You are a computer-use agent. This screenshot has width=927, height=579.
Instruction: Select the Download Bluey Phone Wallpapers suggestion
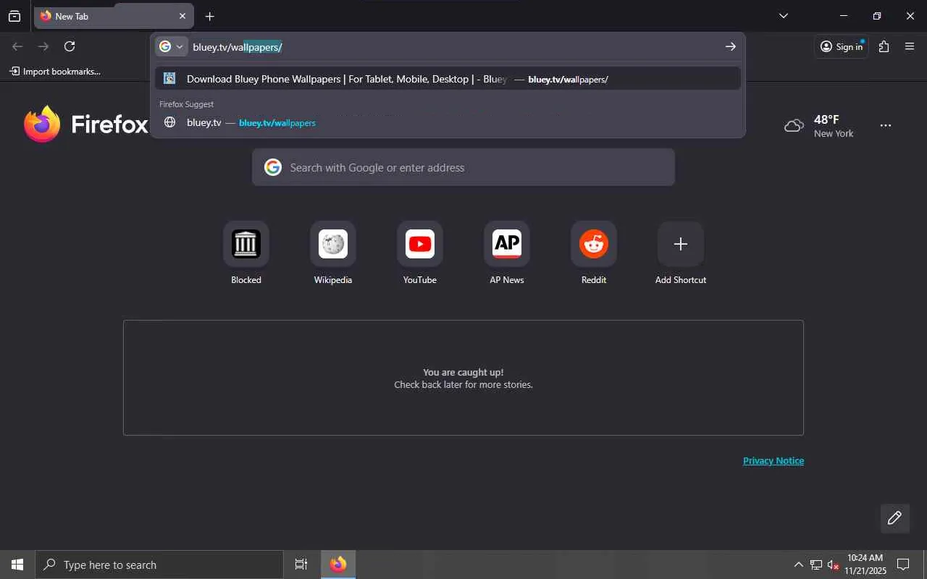coord(448,79)
